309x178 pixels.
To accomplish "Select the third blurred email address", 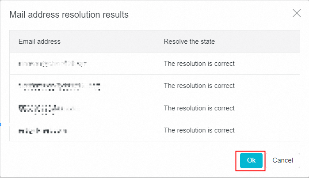I will pos(50,108).
